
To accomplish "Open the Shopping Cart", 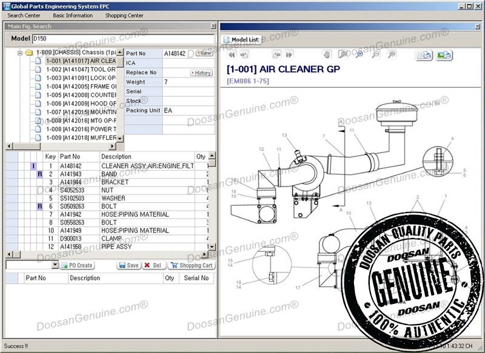I will click(x=191, y=265).
